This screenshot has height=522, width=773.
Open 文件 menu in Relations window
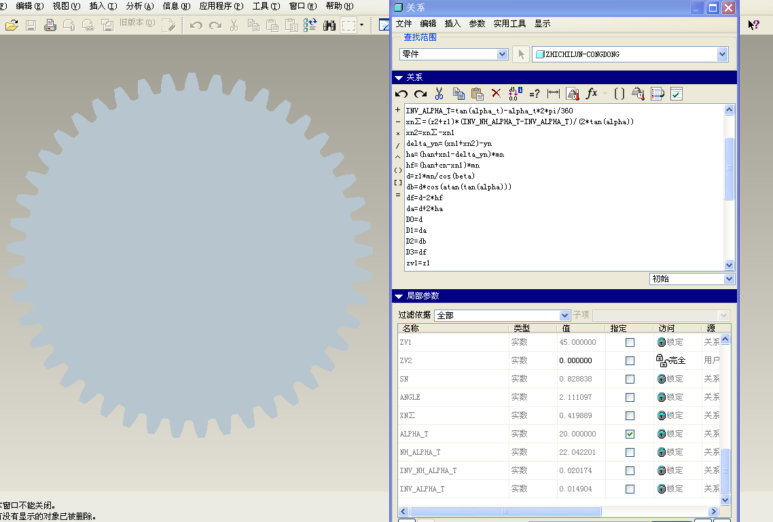point(403,24)
